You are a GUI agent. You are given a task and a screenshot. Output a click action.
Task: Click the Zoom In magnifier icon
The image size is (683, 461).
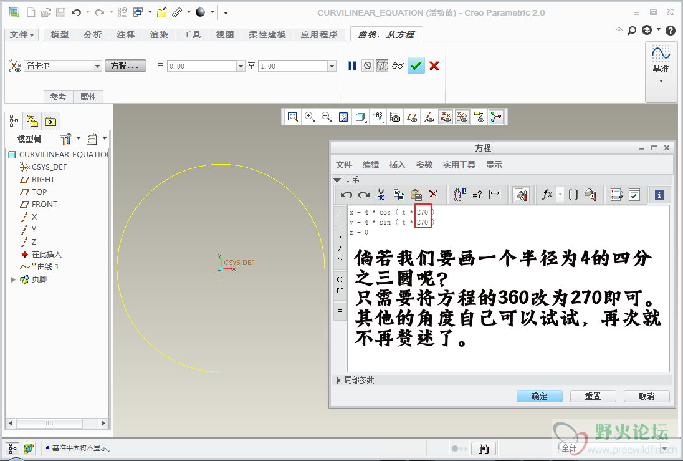pos(310,117)
